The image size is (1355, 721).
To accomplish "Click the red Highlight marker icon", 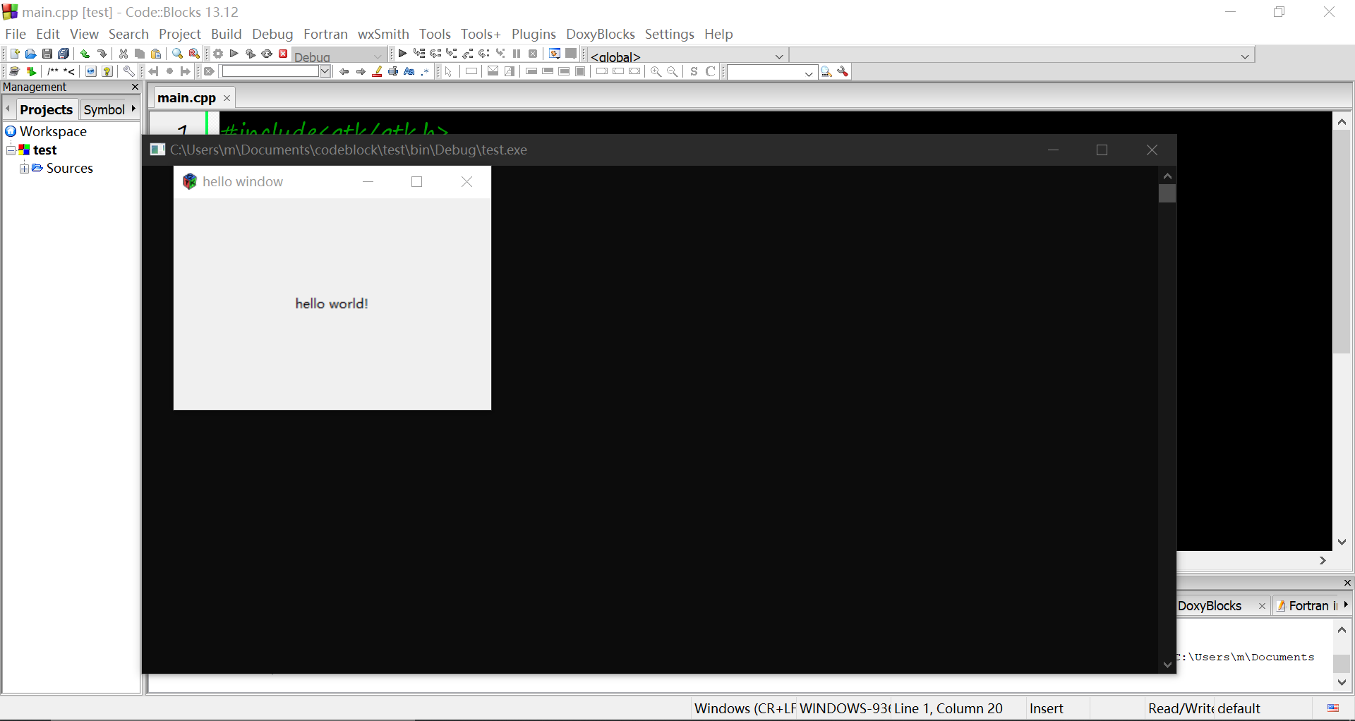I will point(378,71).
